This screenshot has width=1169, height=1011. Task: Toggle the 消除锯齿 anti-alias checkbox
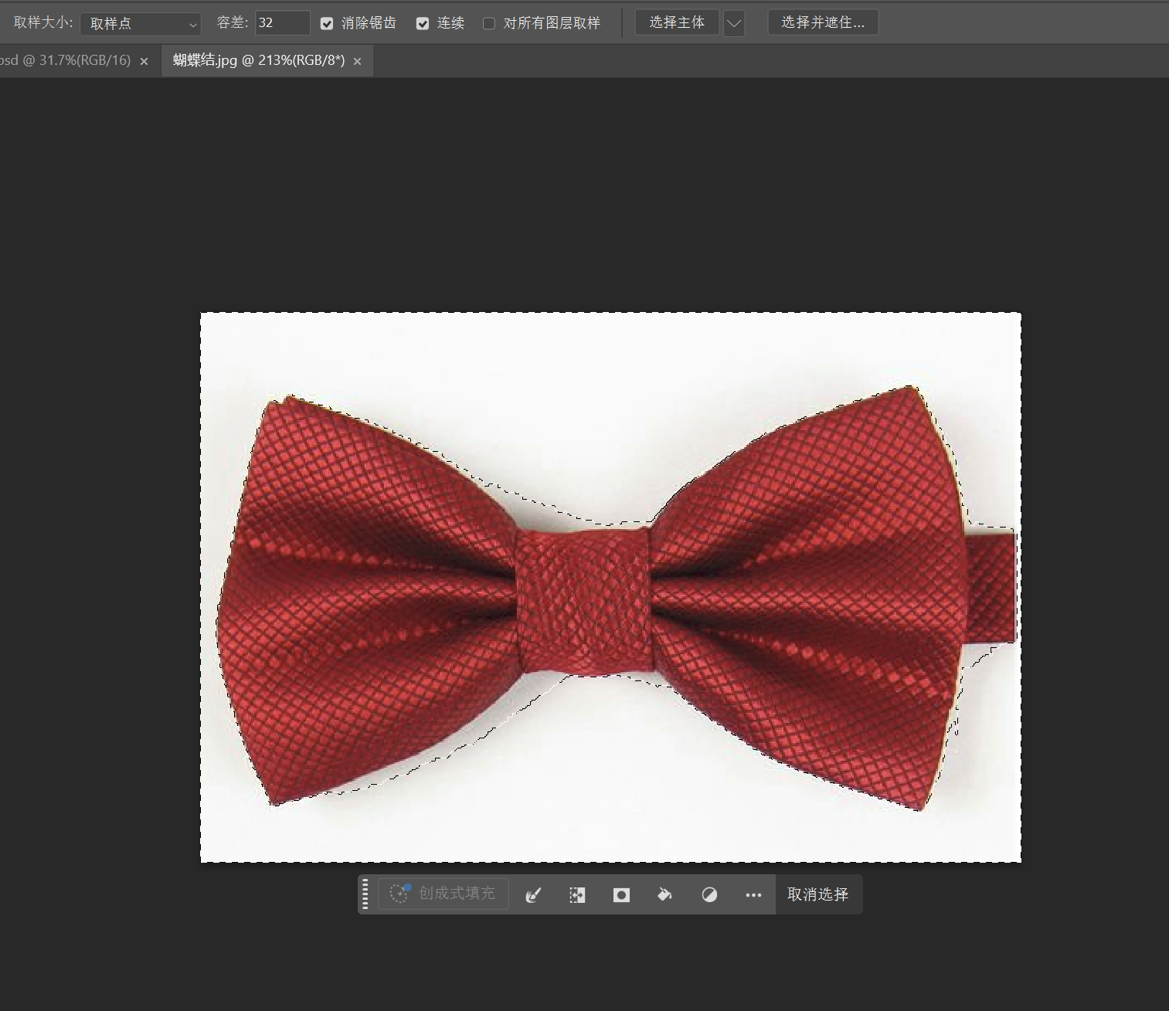tap(327, 24)
